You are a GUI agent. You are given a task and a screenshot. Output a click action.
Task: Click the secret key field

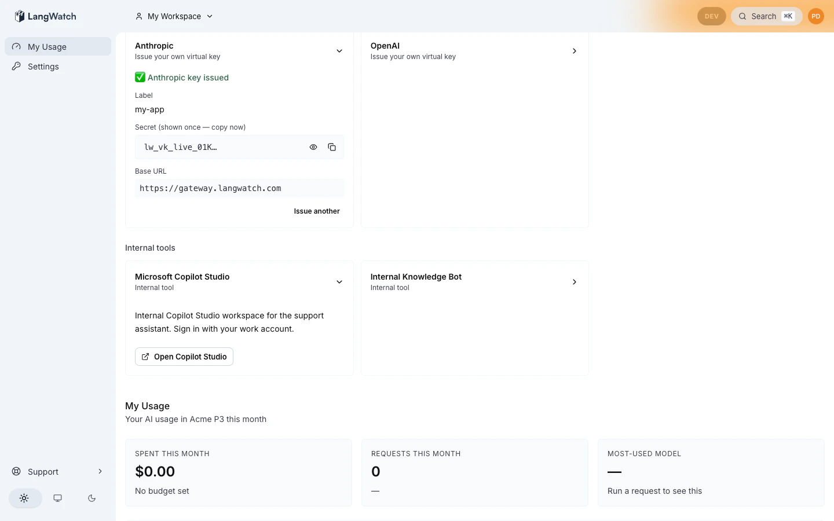[239, 147]
